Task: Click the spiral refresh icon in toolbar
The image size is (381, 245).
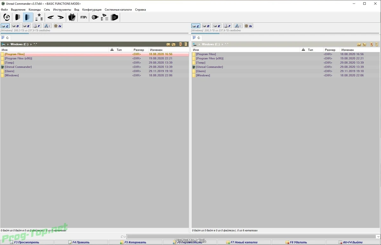Action: [x=7, y=17]
